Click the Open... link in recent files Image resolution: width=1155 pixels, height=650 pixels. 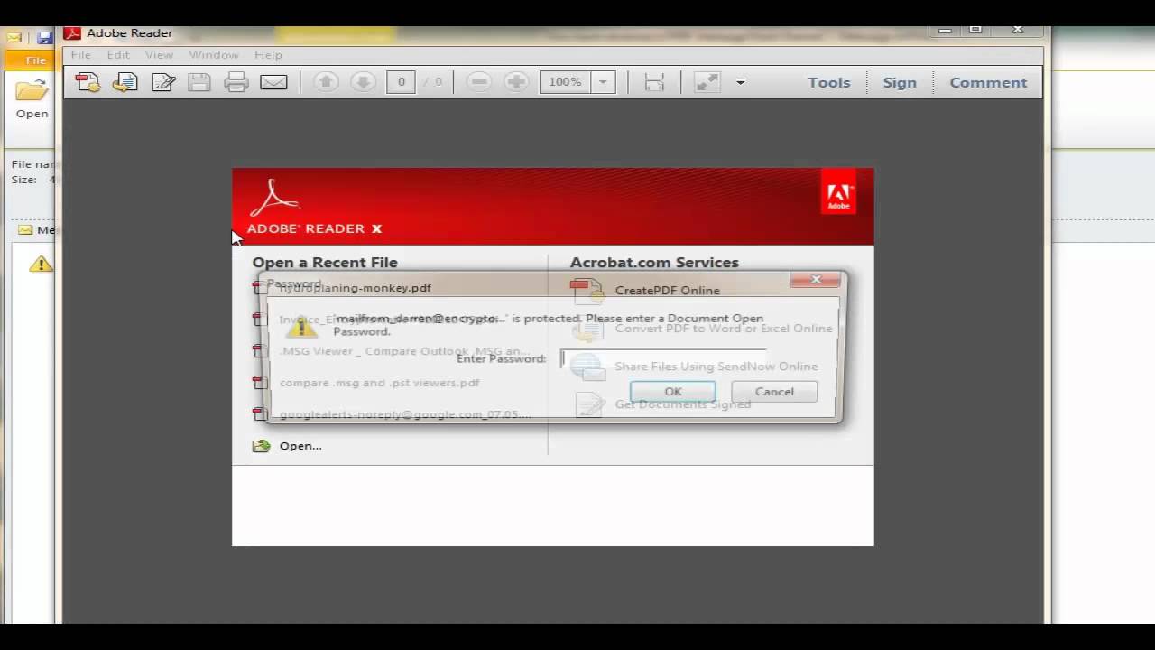(x=300, y=446)
